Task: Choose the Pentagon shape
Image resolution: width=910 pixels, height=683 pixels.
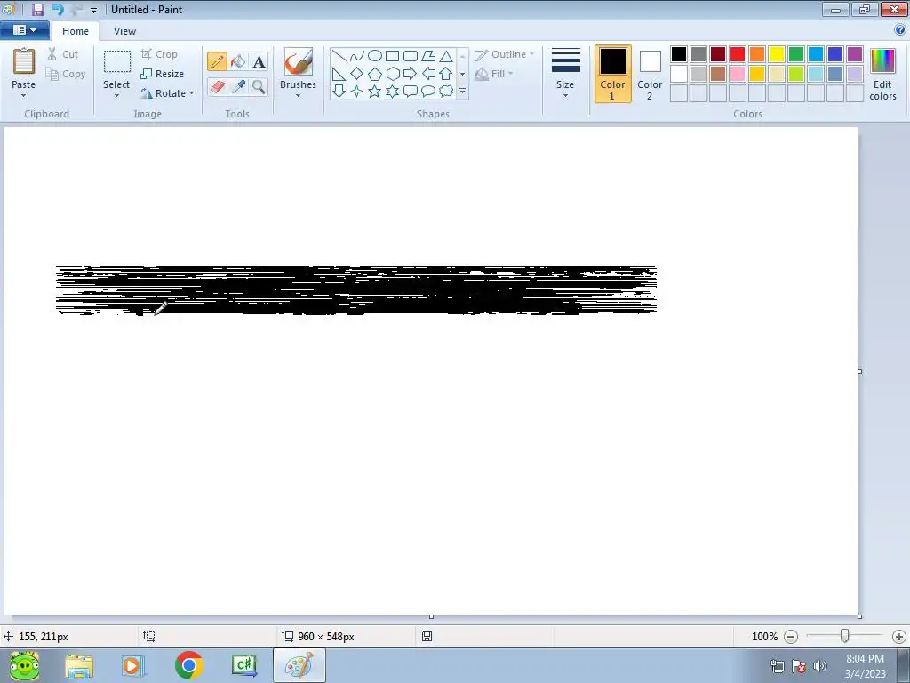Action: click(375, 74)
